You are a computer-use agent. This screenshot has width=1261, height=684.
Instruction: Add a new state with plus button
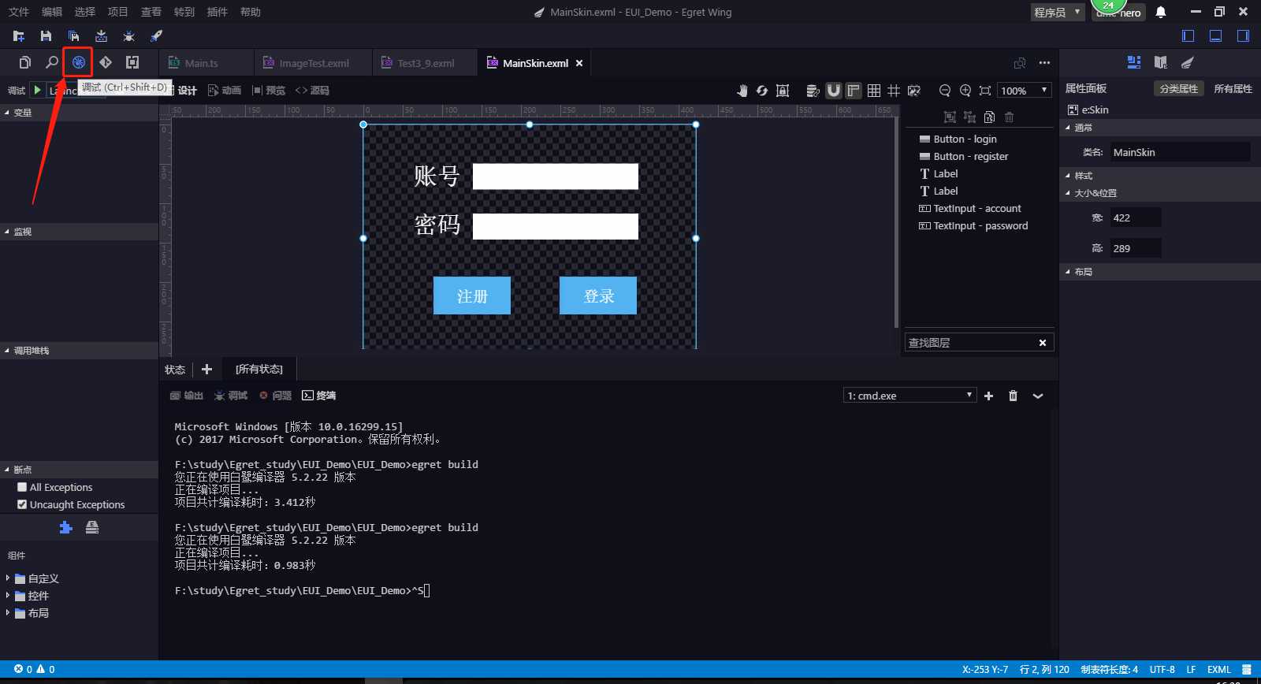[206, 369]
